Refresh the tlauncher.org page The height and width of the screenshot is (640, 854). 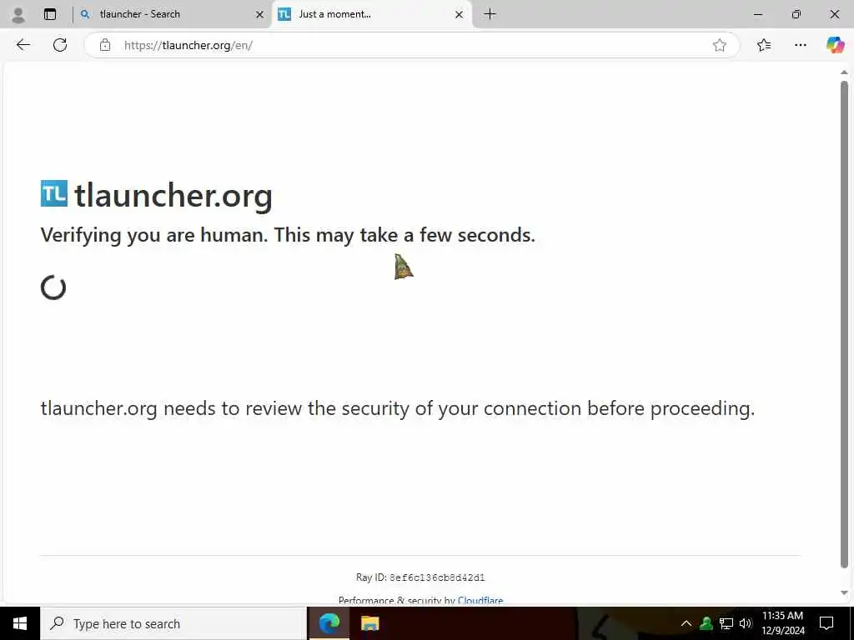tap(60, 45)
